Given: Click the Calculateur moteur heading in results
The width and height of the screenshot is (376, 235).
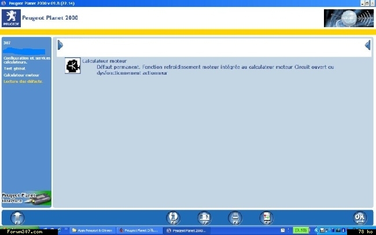Looking at the screenshot, I should pyautogui.click(x=104, y=61).
